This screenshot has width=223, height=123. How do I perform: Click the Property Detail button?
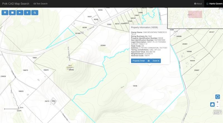pos(139,61)
